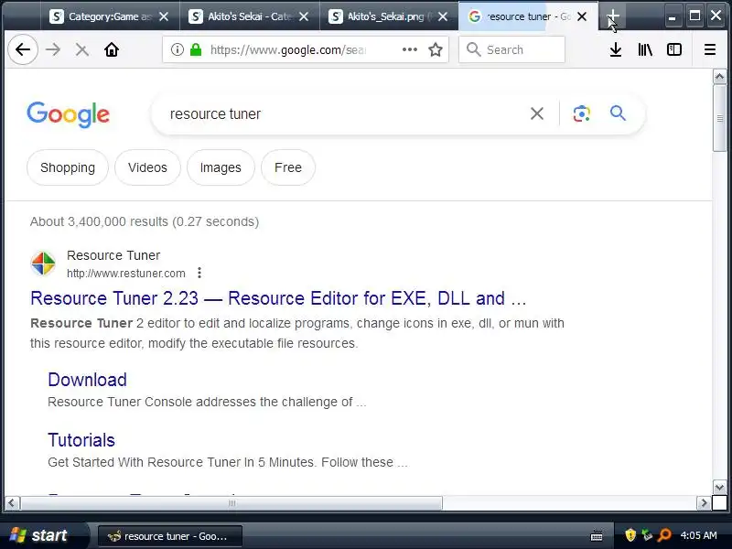Submit search with magnifier icon
This screenshot has height=549, width=732.
pos(618,113)
